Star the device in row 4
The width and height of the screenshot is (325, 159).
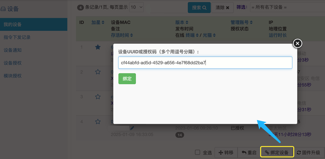(x=98, y=122)
